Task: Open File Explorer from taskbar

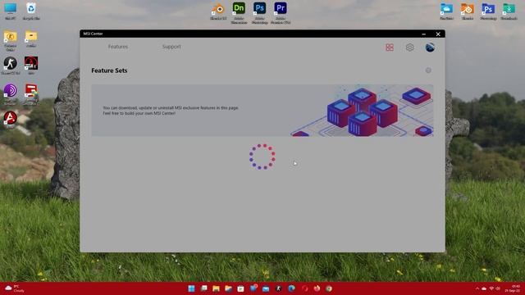Action: click(x=216, y=288)
